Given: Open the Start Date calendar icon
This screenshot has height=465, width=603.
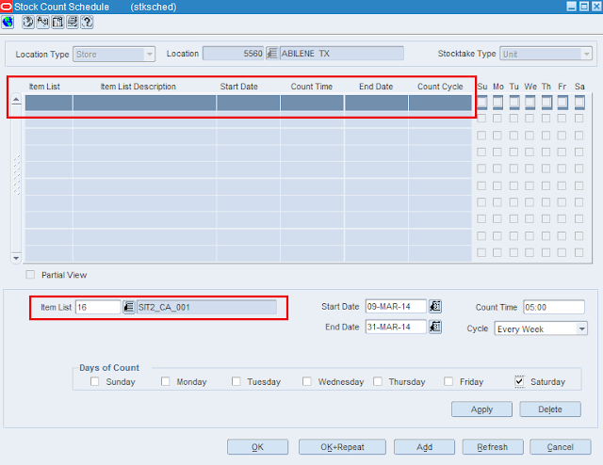Looking at the screenshot, I should (x=435, y=306).
